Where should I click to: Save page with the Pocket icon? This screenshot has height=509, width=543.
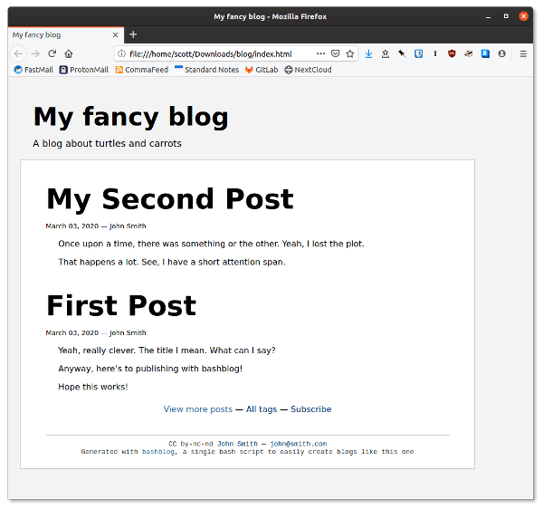point(335,53)
